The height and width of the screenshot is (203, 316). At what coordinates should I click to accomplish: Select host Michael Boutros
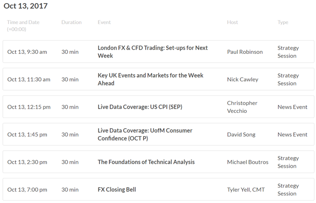point(248,162)
